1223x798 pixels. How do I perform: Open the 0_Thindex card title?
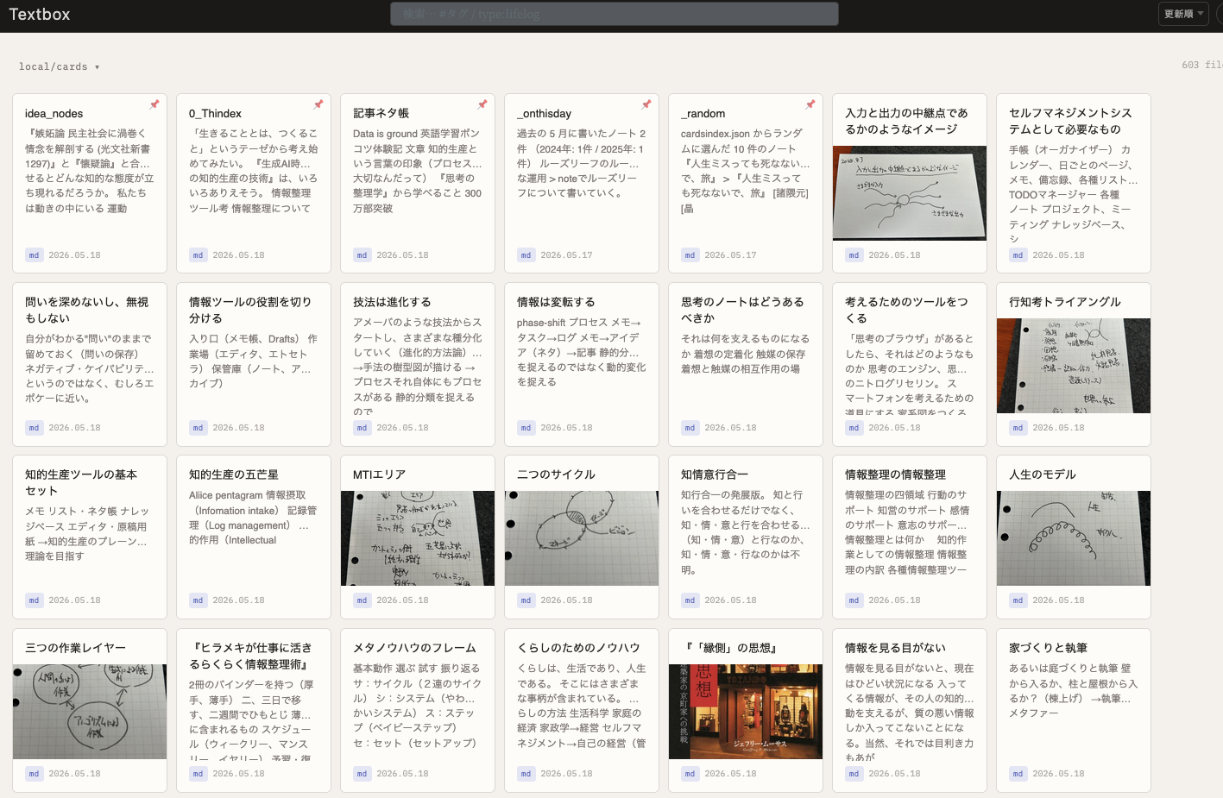(216, 114)
